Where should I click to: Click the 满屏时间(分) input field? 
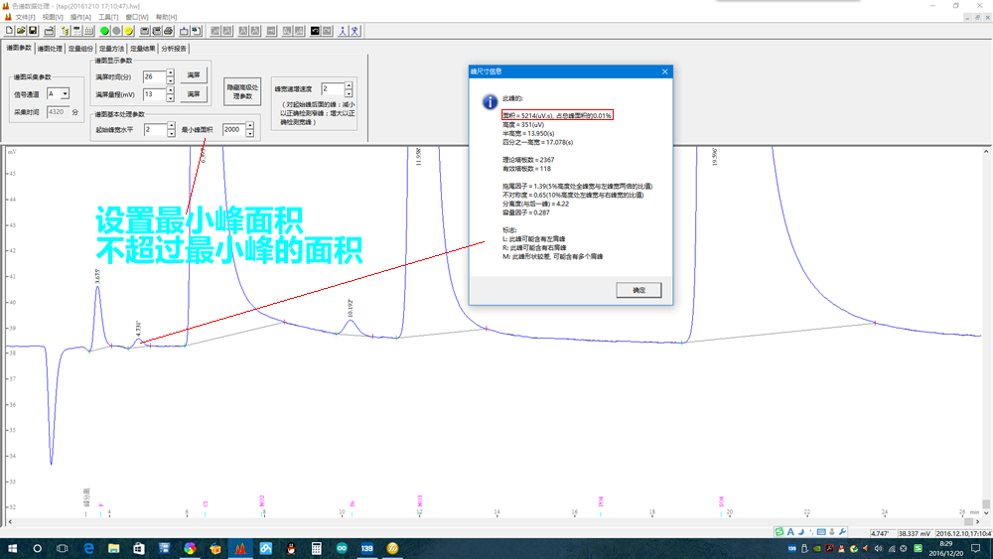(x=155, y=76)
